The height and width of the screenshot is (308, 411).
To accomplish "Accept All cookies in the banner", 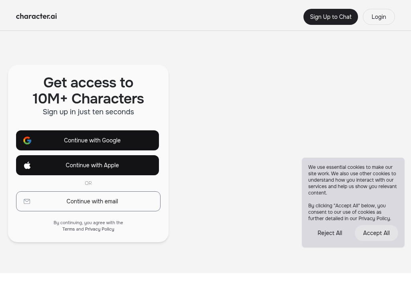I will click(x=376, y=233).
